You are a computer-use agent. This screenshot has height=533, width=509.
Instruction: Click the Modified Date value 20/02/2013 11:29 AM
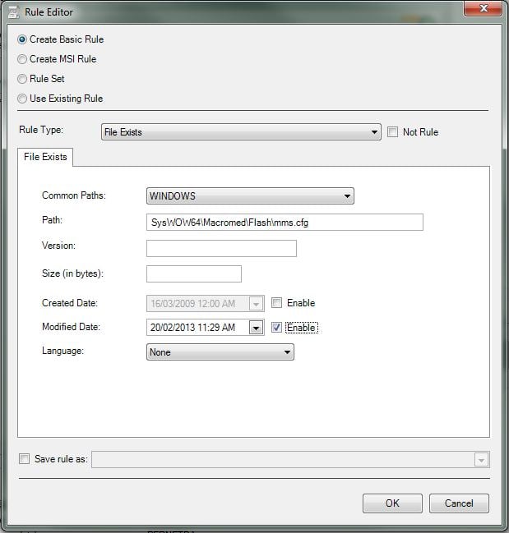(x=192, y=328)
